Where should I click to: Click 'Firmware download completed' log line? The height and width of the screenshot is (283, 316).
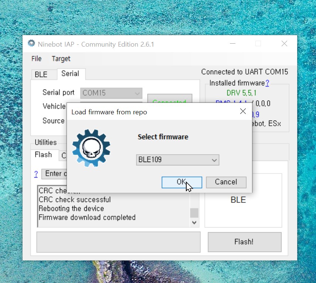tap(87, 218)
